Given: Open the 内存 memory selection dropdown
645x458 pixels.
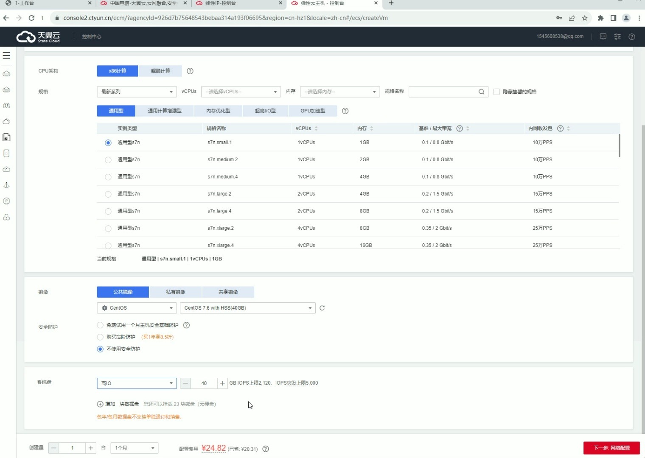Looking at the screenshot, I should pyautogui.click(x=340, y=92).
